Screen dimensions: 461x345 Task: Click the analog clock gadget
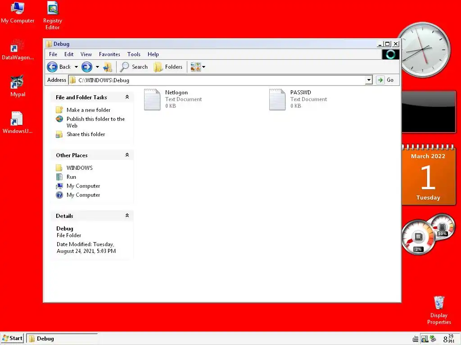424,49
